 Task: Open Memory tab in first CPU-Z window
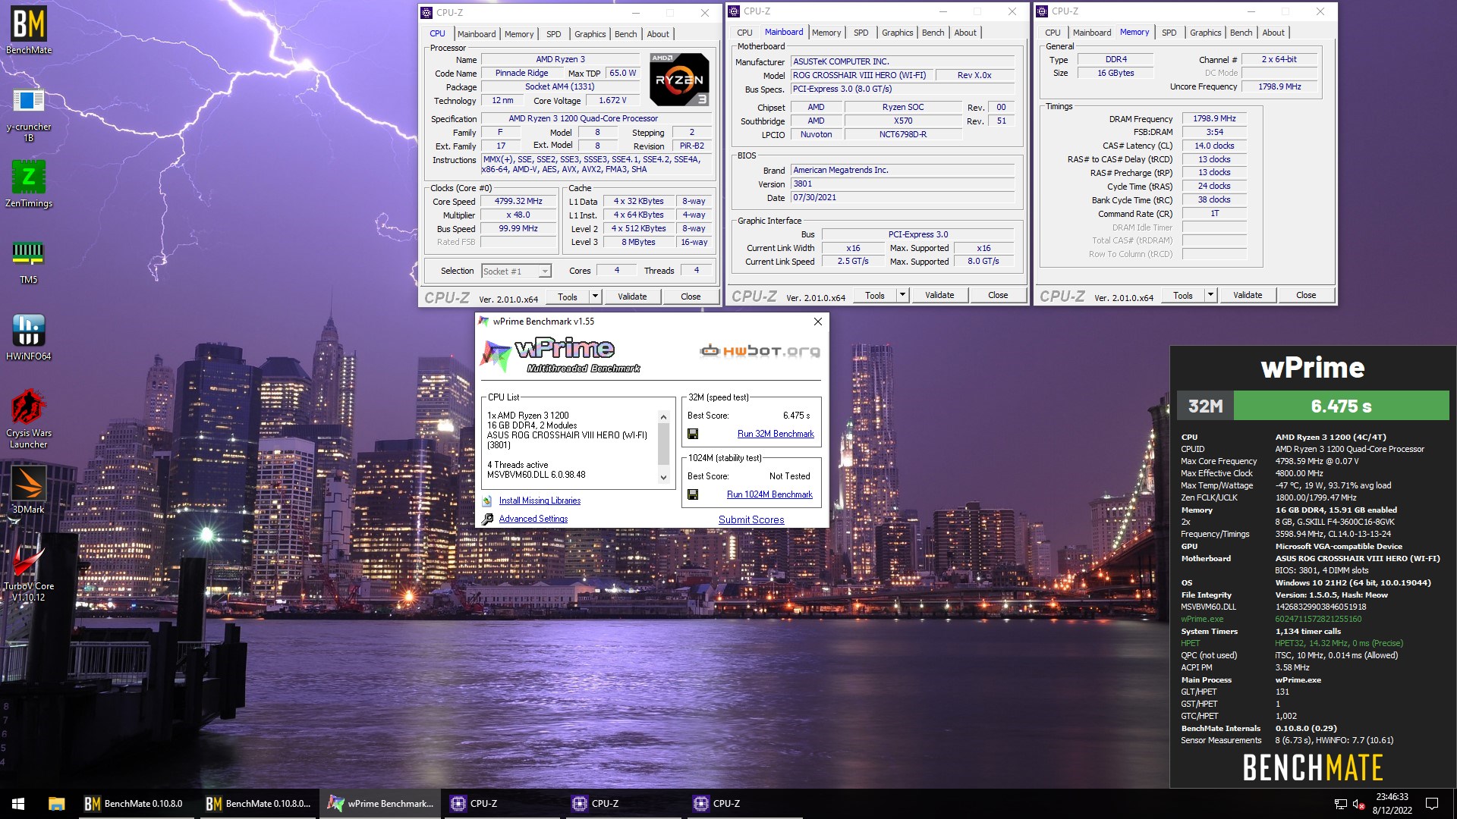(x=519, y=34)
